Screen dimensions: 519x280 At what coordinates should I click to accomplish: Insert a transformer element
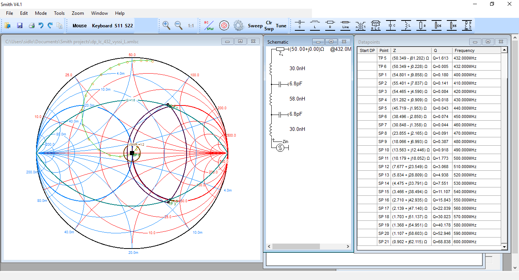pos(361,25)
